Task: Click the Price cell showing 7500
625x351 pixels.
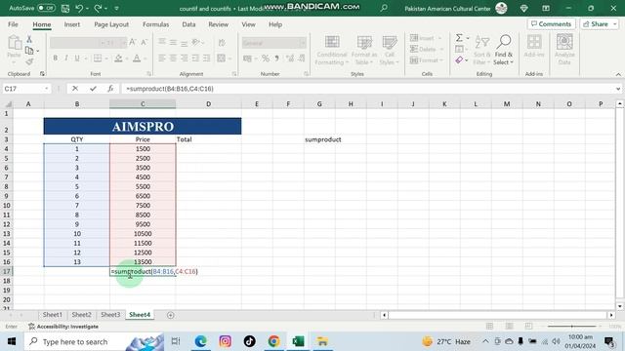Action: tap(143, 206)
